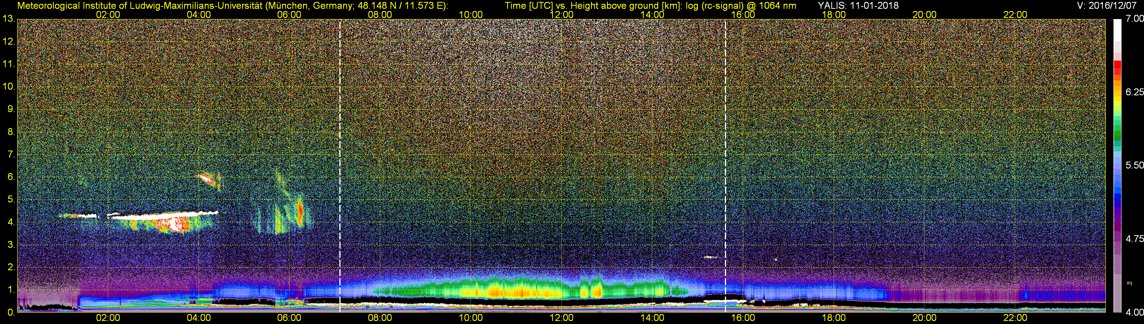The height and width of the screenshot is (324, 1144).
Task: Click the white cloud layer near 4 km at 03:00
Action: (x=164, y=216)
